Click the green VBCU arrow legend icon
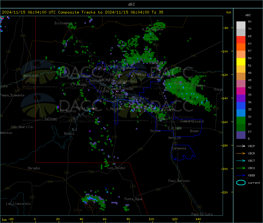This screenshot has width=263, height=223. 241,168
